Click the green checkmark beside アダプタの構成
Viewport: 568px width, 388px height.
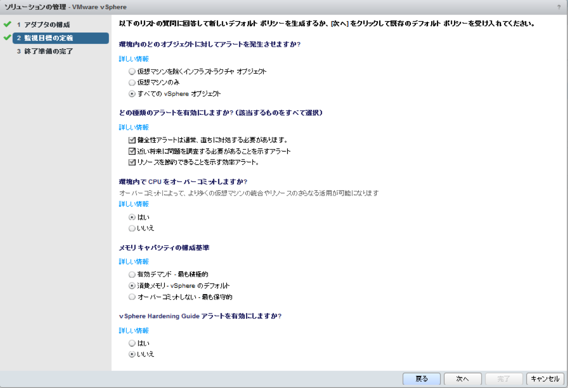pos(7,24)
